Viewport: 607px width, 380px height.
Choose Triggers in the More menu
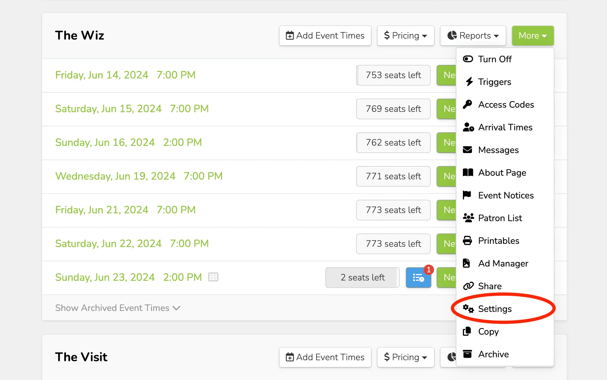(x=505, y=82)
